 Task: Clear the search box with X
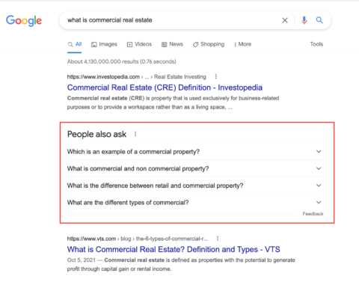click(x=285, y=20)
